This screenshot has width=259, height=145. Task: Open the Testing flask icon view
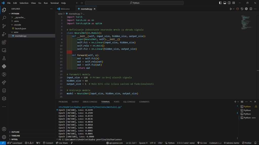pos(4,58)
